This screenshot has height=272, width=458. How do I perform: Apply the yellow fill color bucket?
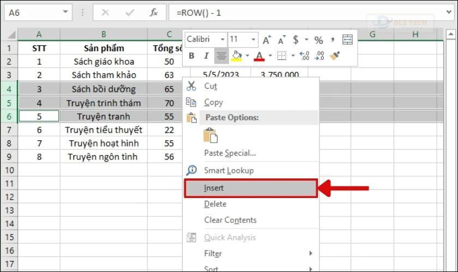point(237,55)
